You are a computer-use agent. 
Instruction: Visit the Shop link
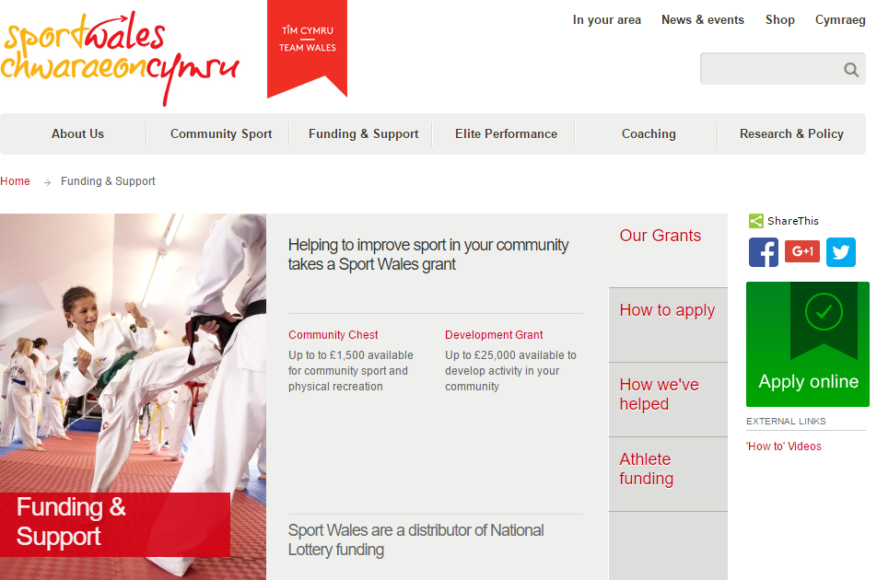pos(779,20)
